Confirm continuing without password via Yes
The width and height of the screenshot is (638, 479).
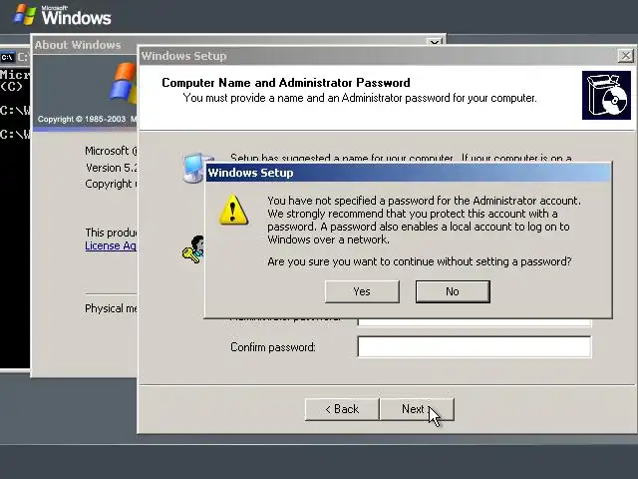(362, 291)
